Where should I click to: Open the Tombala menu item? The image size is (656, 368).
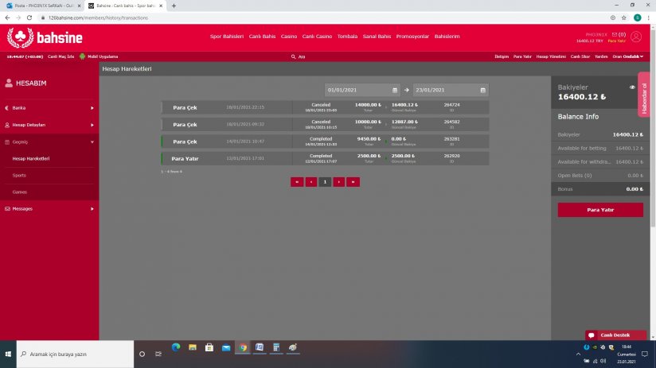tap(347, 37)
